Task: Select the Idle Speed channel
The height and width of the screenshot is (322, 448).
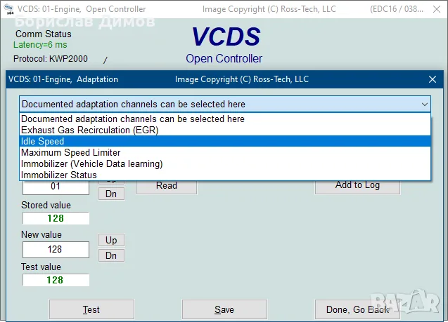Action: pos(225,141)
